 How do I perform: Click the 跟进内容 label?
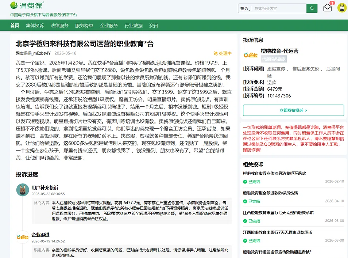tap(41, 250)
